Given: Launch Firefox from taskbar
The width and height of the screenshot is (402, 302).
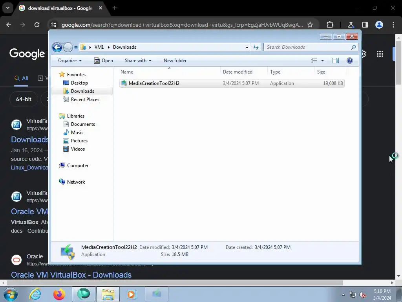Looking at the screenshot, I should point(59,294).
